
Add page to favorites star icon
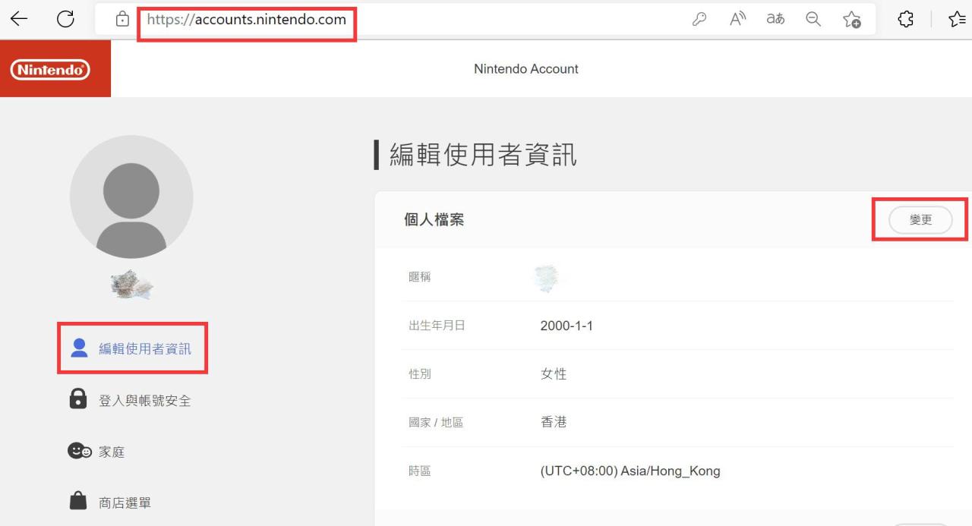point(852,20)
